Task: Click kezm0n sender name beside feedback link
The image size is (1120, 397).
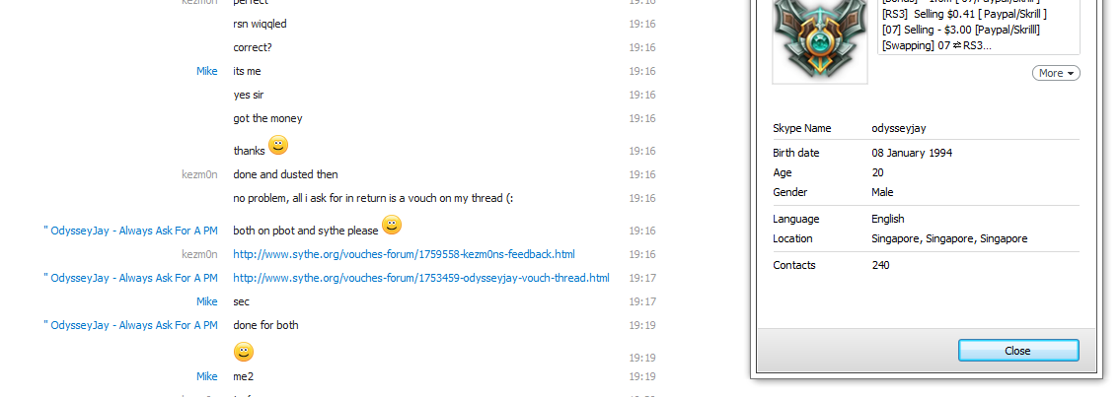Action: tap(199, 254)
